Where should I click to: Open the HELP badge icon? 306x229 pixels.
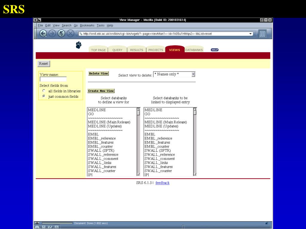215,50
